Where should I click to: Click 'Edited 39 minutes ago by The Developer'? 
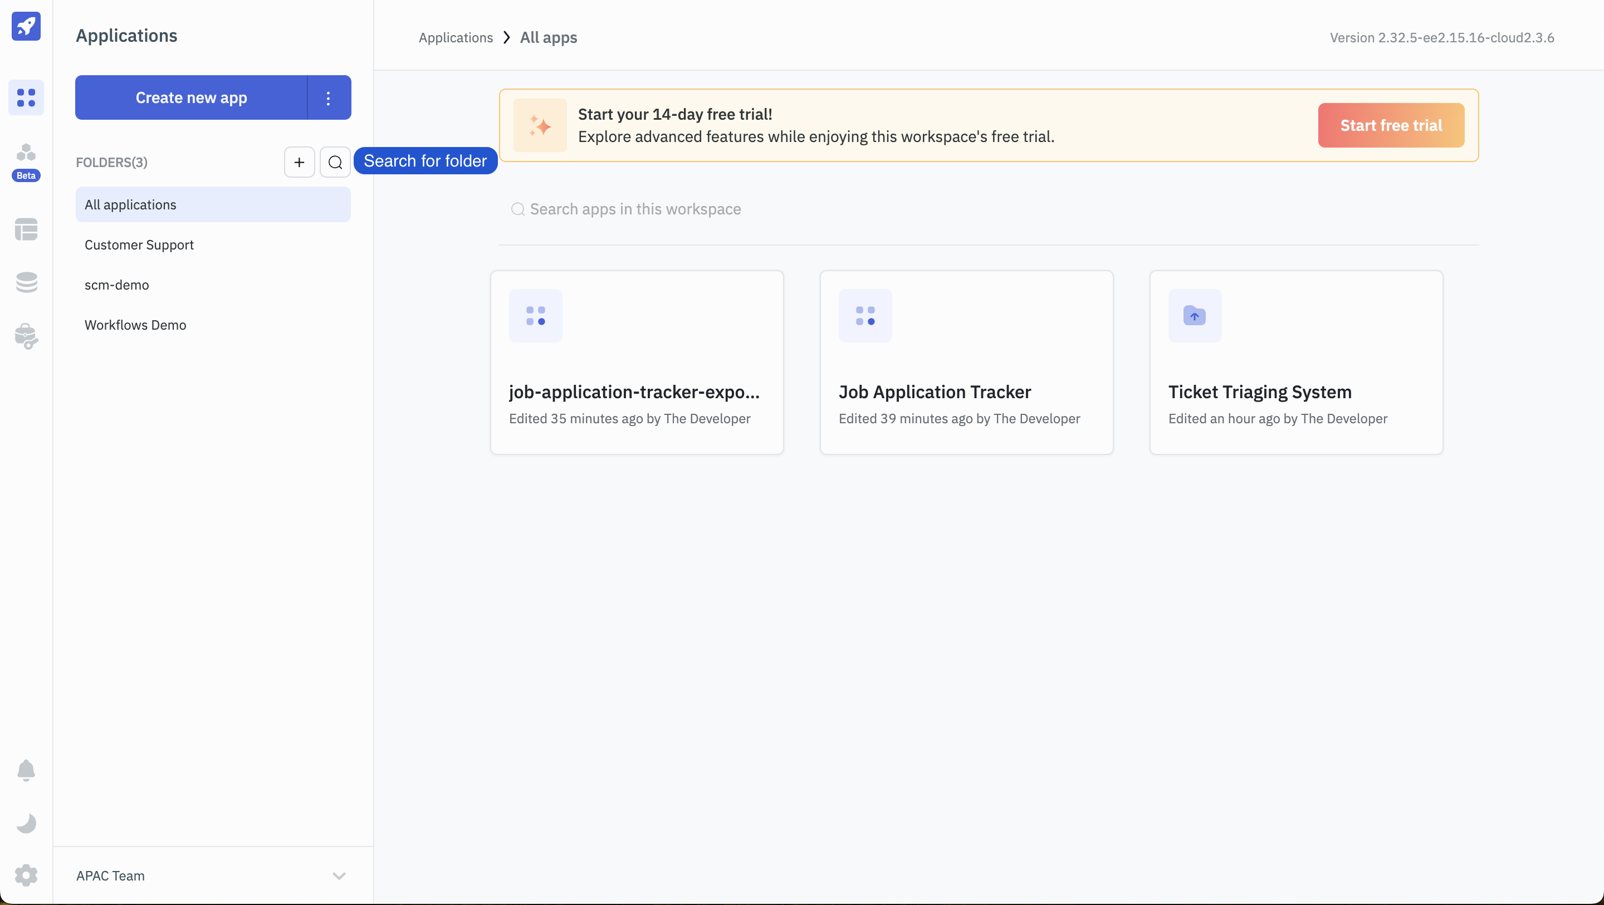pyautogui.click(x=960, y=419)
